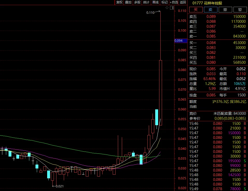Select the 买一 bid price 0.084 row

tap(217, 43)
